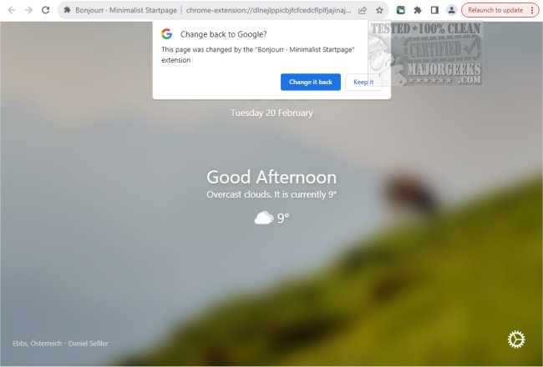Open the Extensions puzzle menu
The width and height of the screenshot is (543, 367).
[x=418, y=10]
